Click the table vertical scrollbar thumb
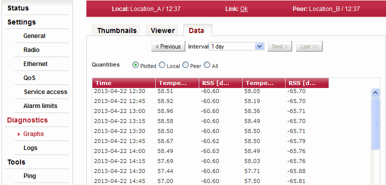386x185 pixels. coord(375,123)
